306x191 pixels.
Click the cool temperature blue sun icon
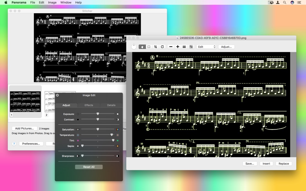coord(78,135)
